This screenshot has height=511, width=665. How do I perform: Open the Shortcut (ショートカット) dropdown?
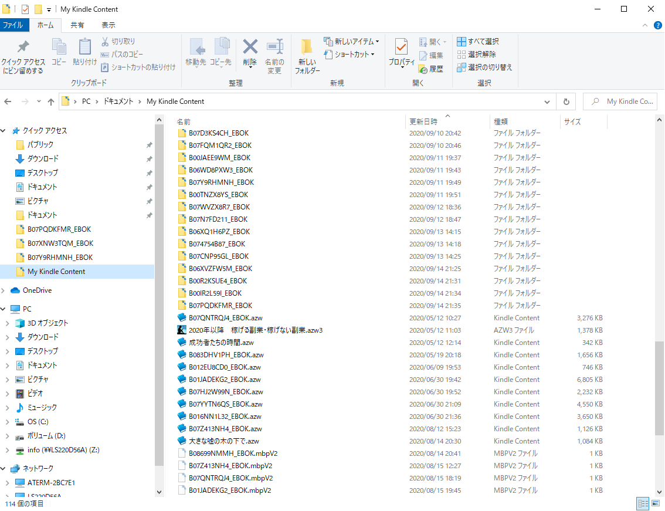coord(350,55)
